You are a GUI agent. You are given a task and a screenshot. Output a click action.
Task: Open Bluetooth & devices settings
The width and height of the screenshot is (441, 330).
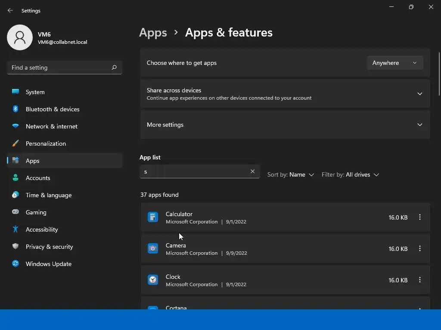[53, 109]
